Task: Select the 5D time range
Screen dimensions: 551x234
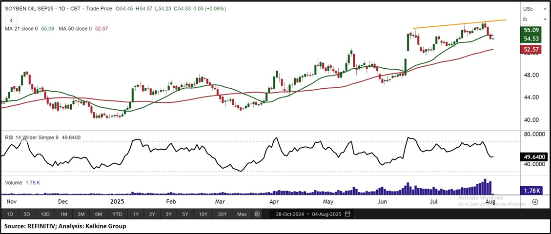Action: (x=27, y=214)
